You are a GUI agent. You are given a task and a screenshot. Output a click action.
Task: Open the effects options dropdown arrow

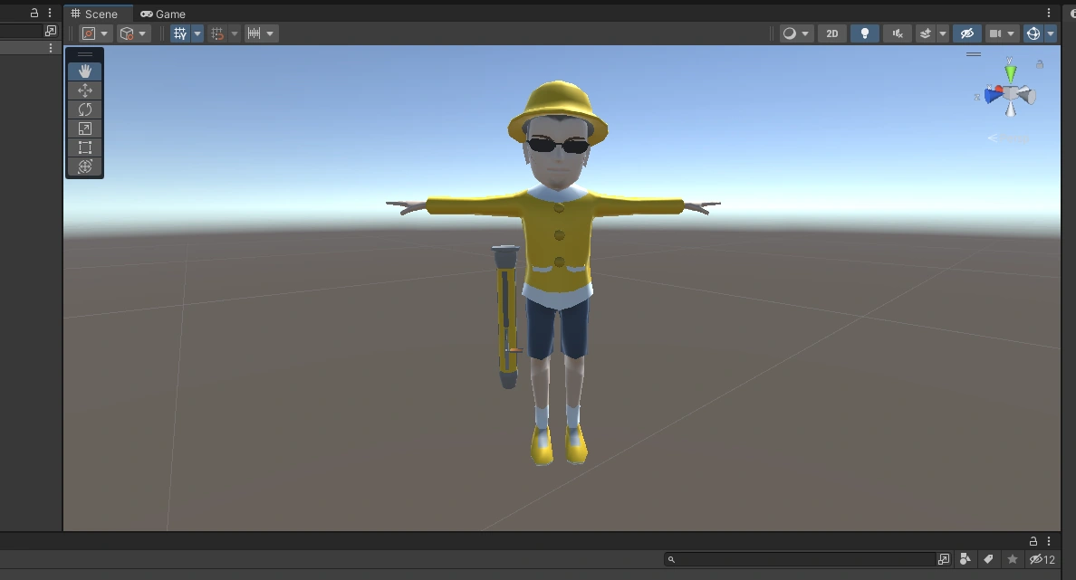click(x=943, y=33)
